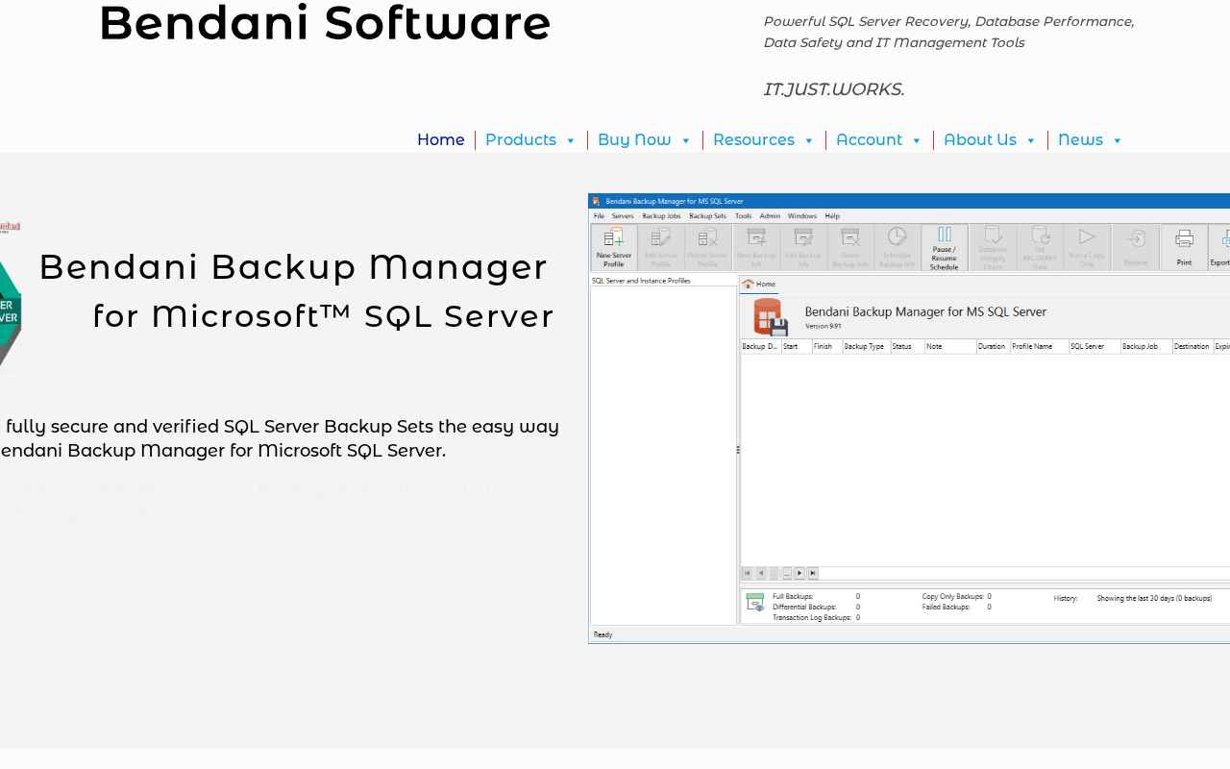Click the next record arrow in grid navigator
The width and height of the screenshot is (1230, 769).
(x=799, y=573)
